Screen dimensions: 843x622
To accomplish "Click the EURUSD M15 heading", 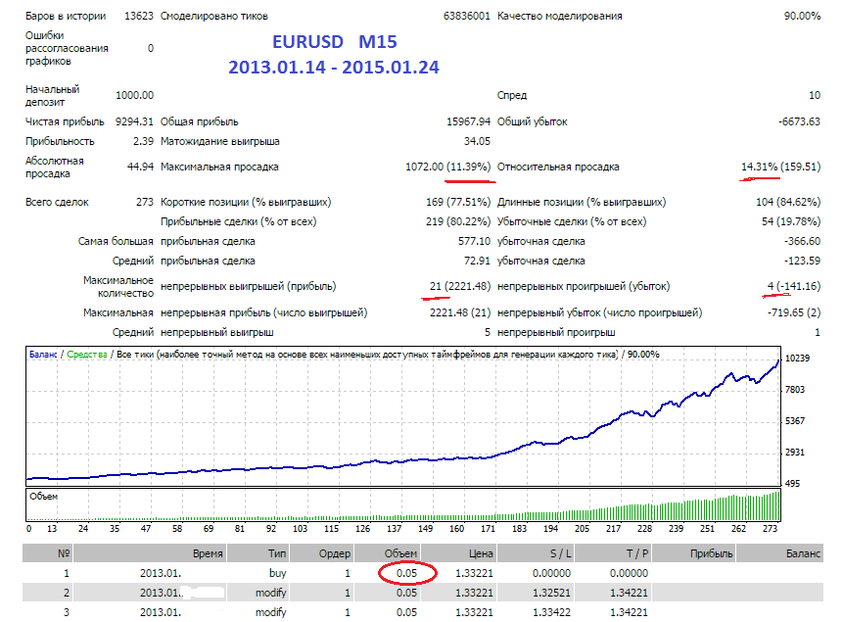I will 335,42.
